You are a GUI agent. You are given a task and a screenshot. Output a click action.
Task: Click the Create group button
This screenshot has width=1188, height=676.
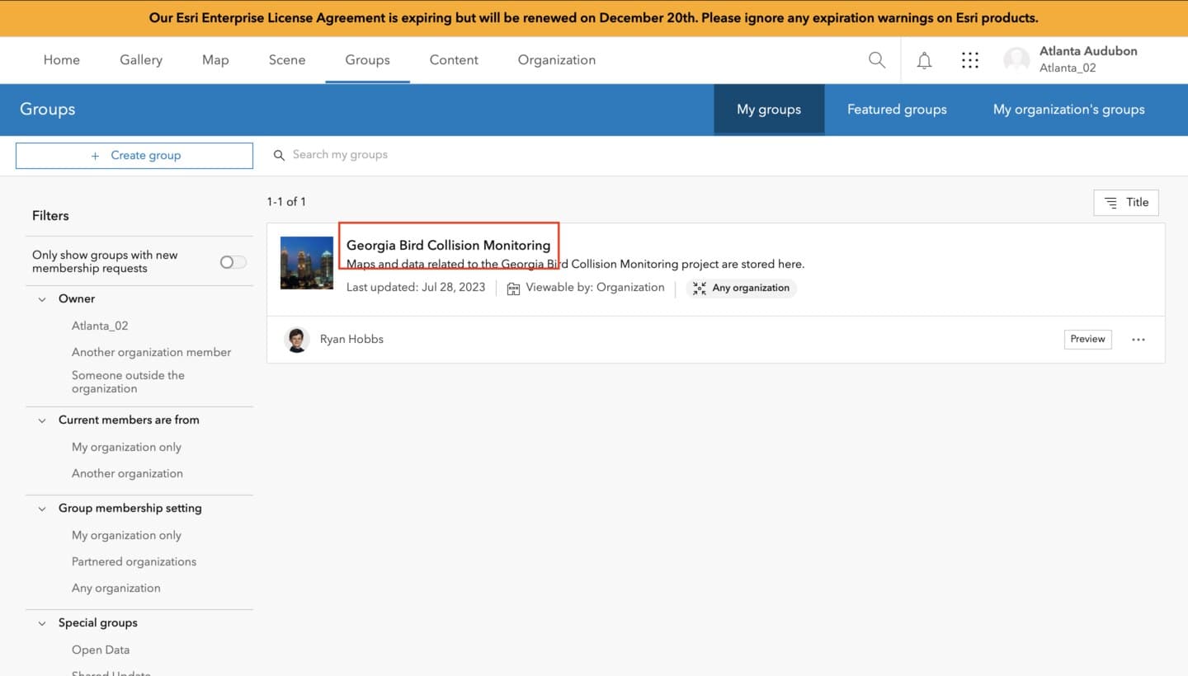pos(134,156)
